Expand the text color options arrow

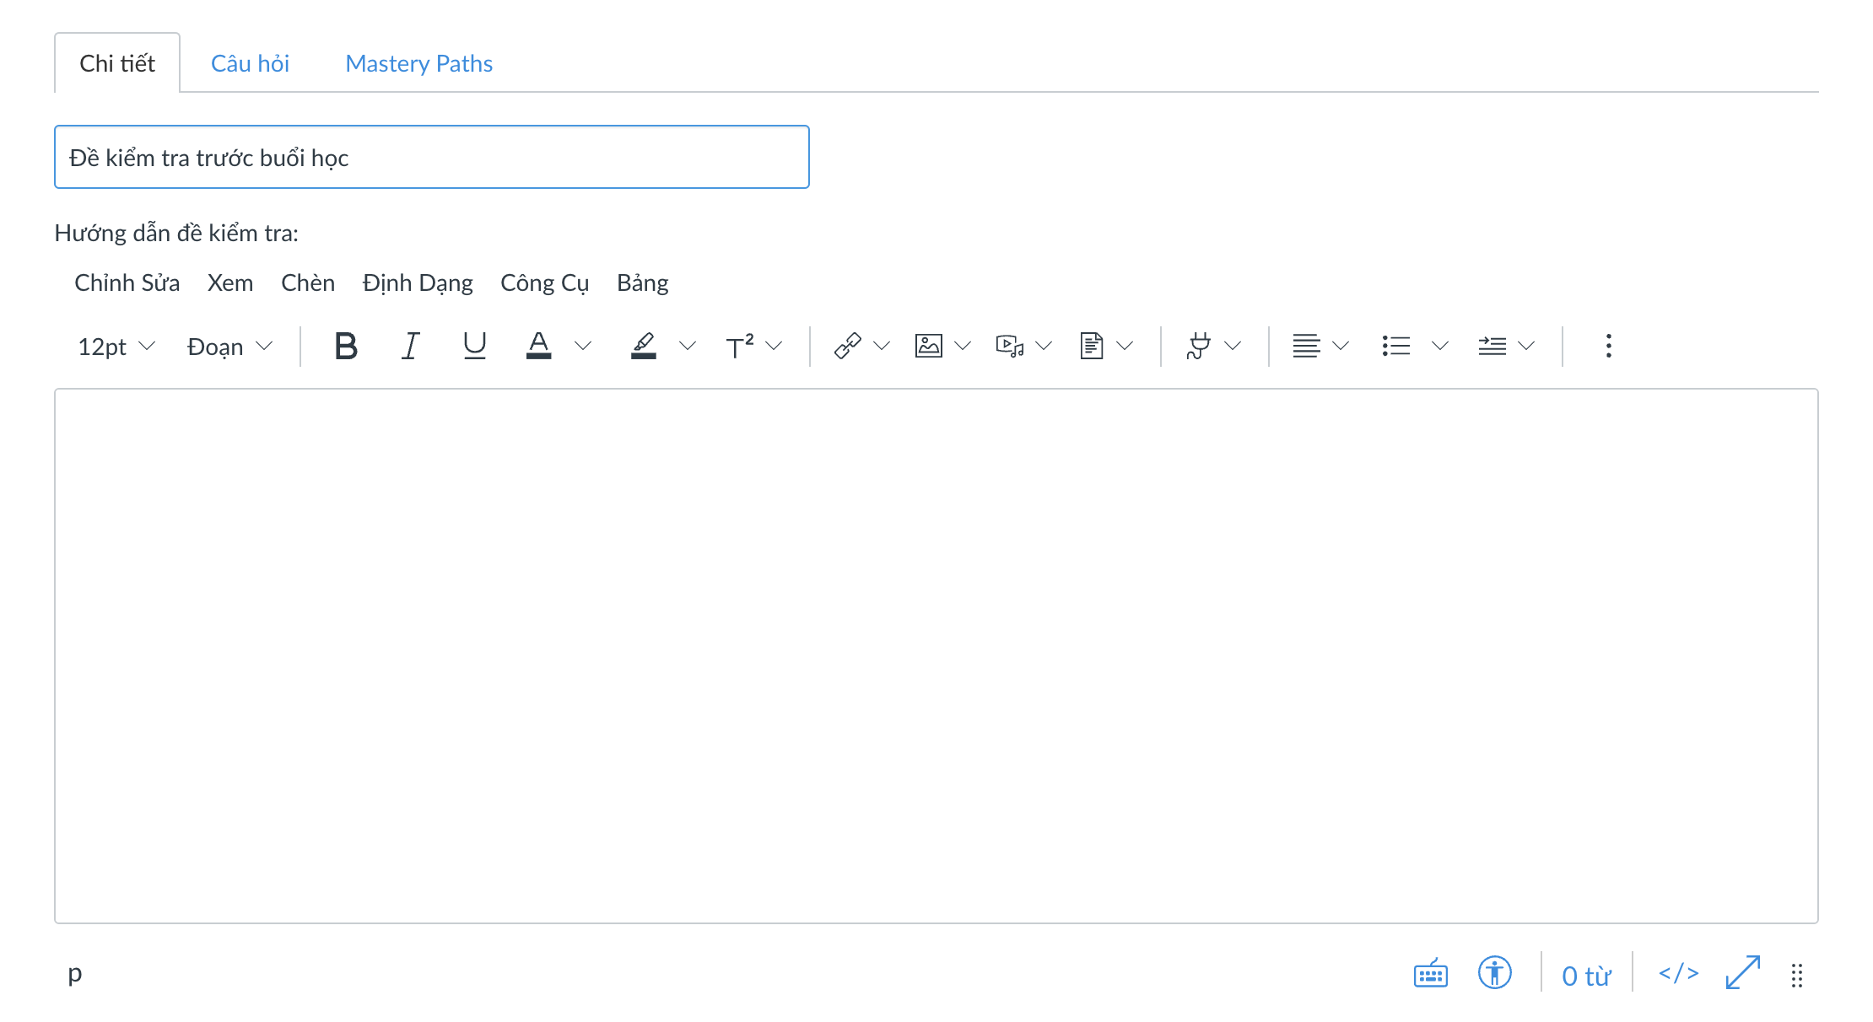pos(583,346)
